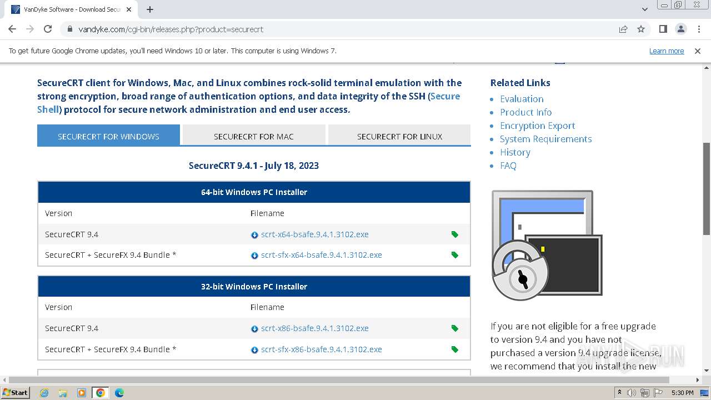Open Windows Explorer from the taskbar
The image size is (711, 400).
(63, 393)
